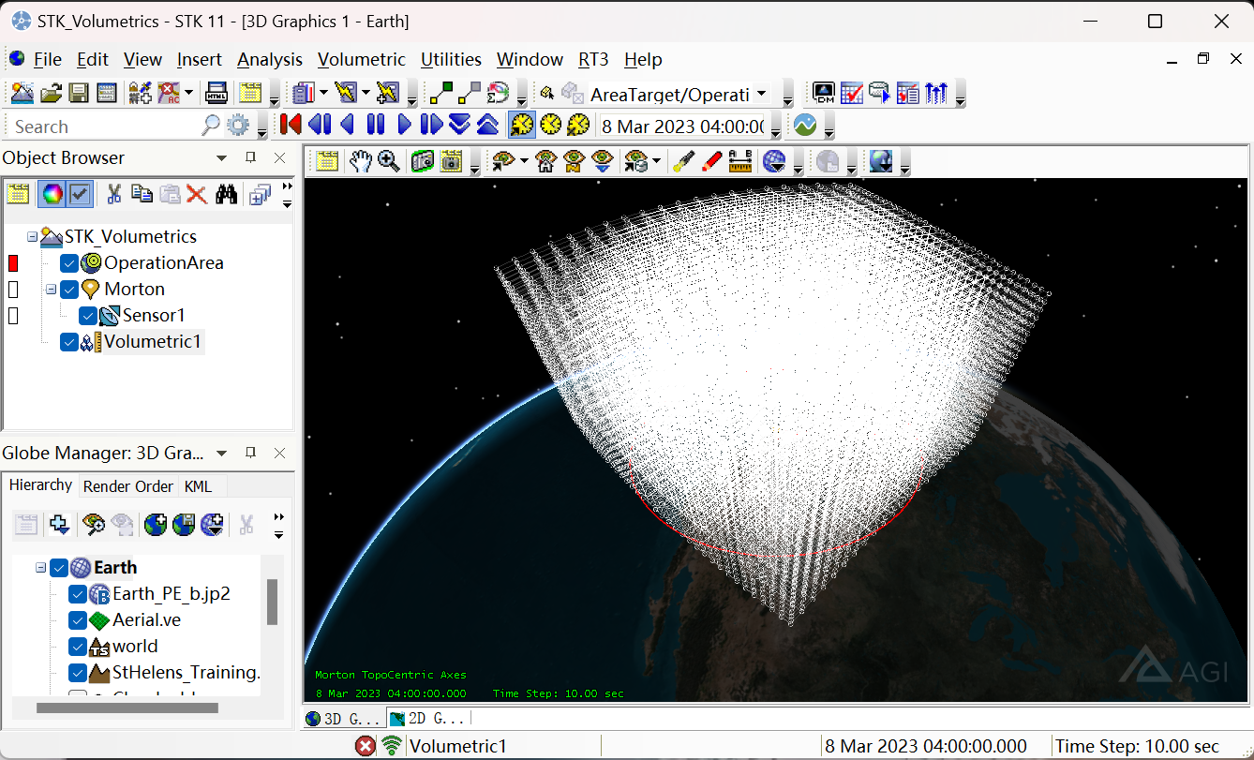Select the Pan tool in the 3D window

[362, 161]
